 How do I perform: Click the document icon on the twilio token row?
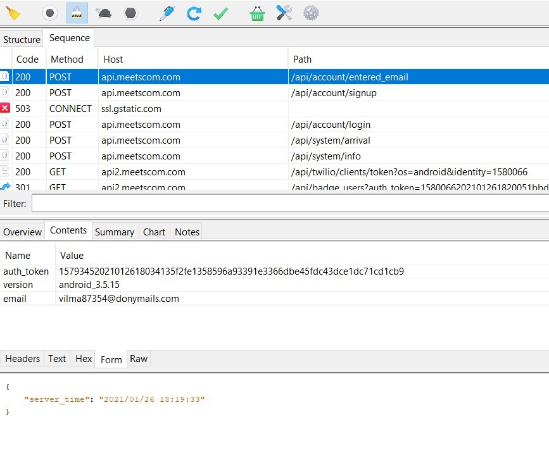point(4,171)
